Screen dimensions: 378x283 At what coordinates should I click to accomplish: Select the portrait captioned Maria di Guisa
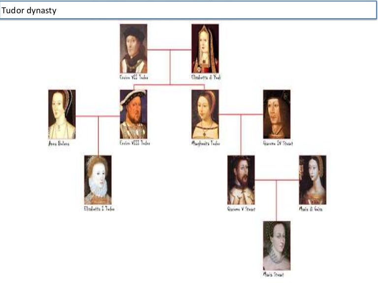tap(313, 180)
